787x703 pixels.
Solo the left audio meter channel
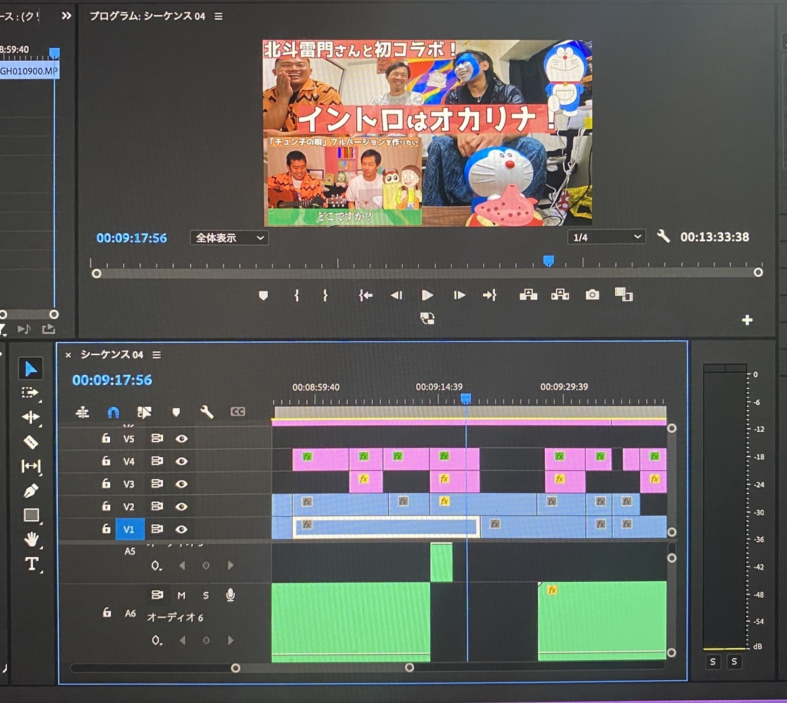pos(713,662)
